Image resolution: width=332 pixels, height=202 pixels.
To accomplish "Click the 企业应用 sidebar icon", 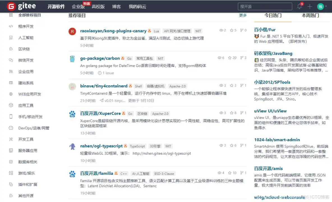I will pyautogui.click(x=11, y=71).
